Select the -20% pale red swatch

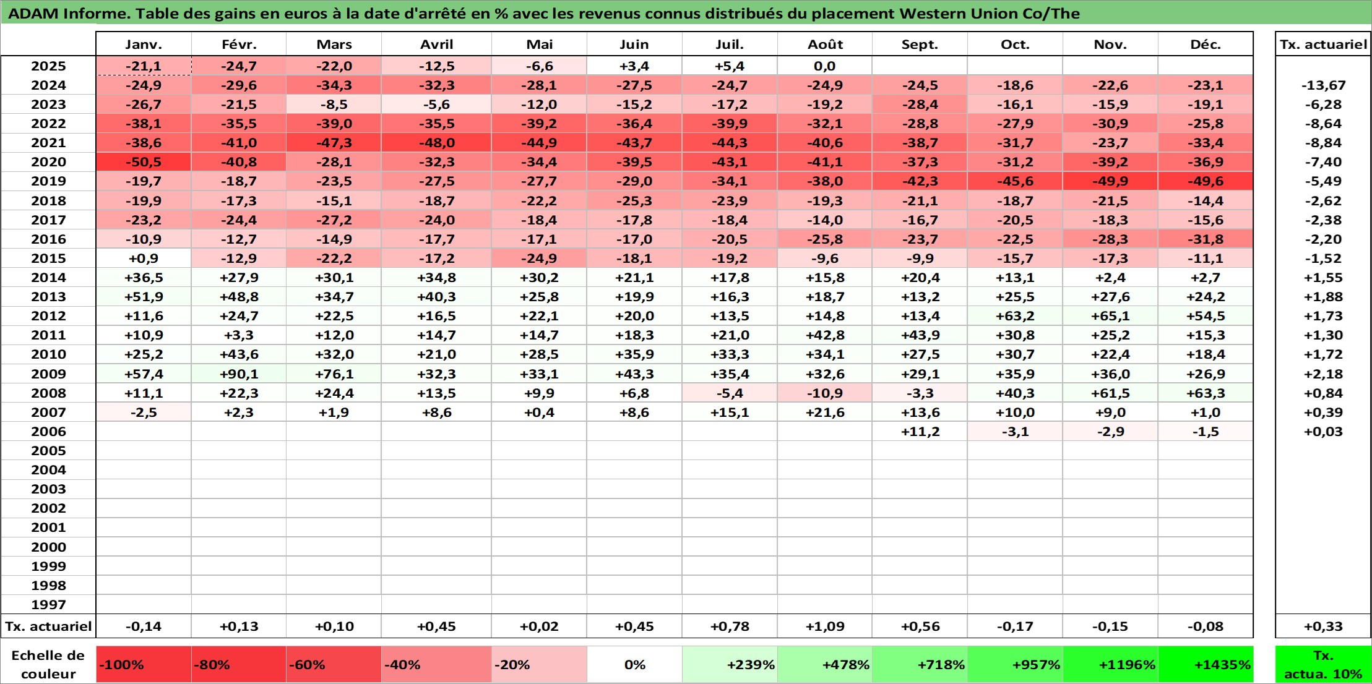tap(539, 665)
